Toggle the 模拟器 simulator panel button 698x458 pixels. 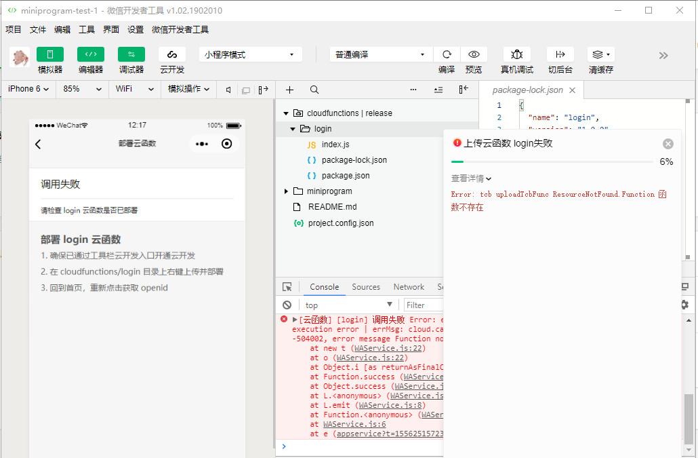(x=50, y=54)
